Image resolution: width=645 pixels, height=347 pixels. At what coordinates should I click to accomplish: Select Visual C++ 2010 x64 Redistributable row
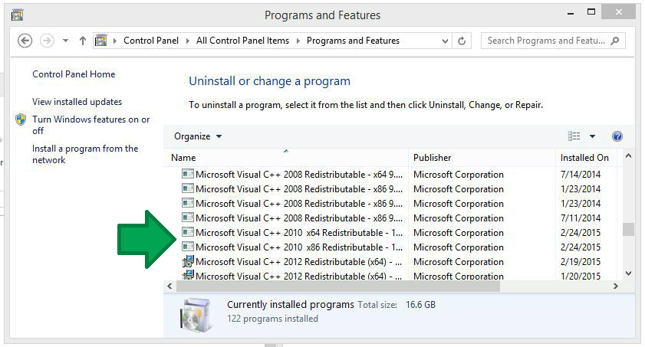(x=391, y=233)
